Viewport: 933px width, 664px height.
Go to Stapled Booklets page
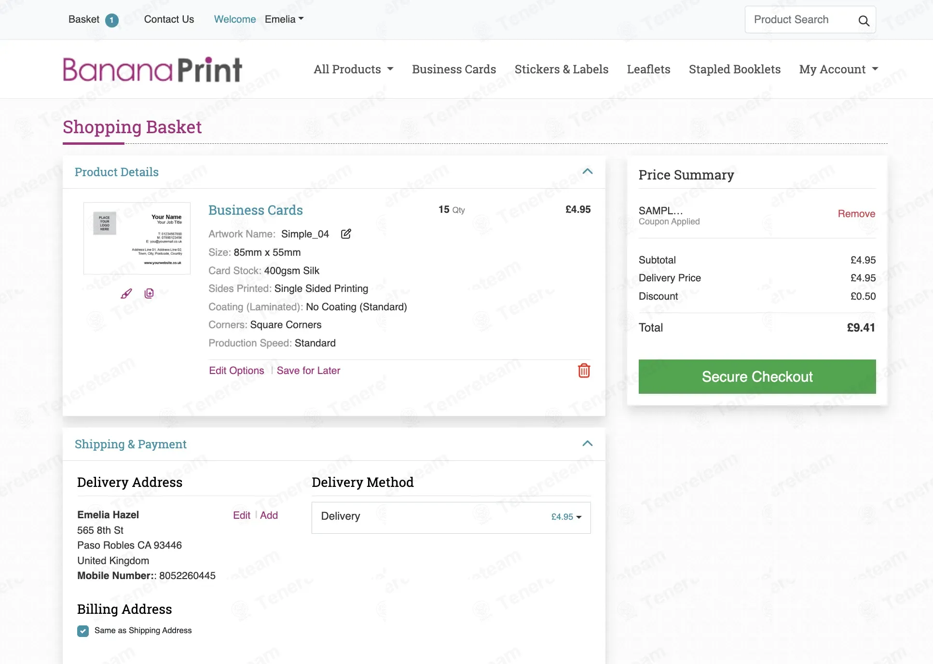click(x=735, y=69)
